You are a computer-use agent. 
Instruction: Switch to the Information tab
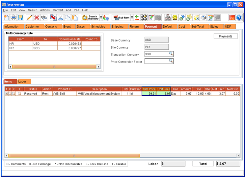tap(14, 27)
